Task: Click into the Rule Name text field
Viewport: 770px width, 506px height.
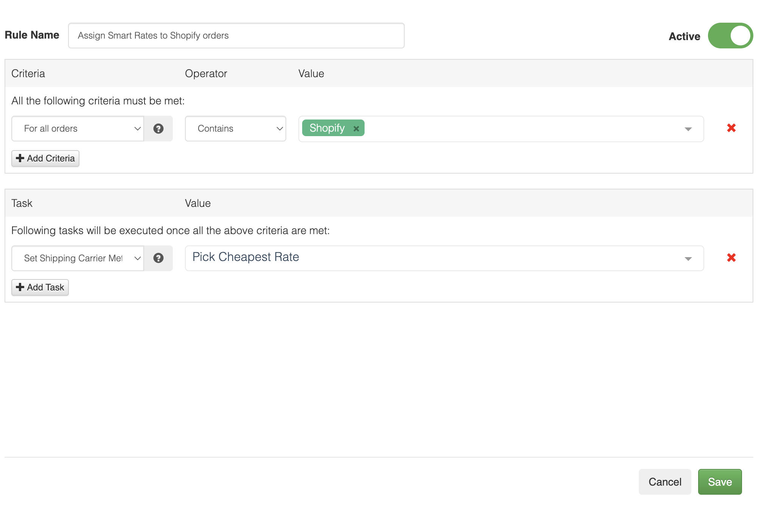Action: (236, 36)
